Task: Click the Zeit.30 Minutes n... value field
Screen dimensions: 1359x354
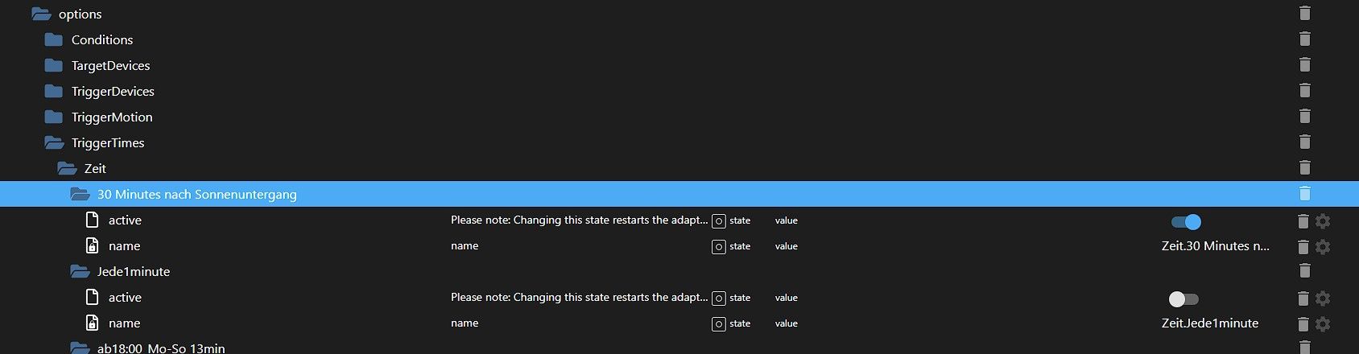Action: [1215, 246]
